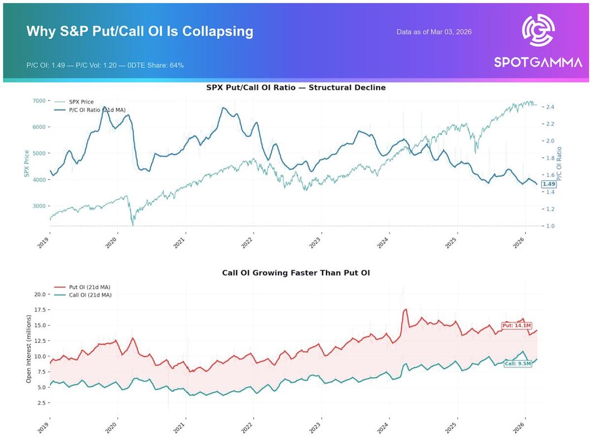
Task: Click the 'Call OI Growing Faster Than Put OI' title
Action: [295, 271]
